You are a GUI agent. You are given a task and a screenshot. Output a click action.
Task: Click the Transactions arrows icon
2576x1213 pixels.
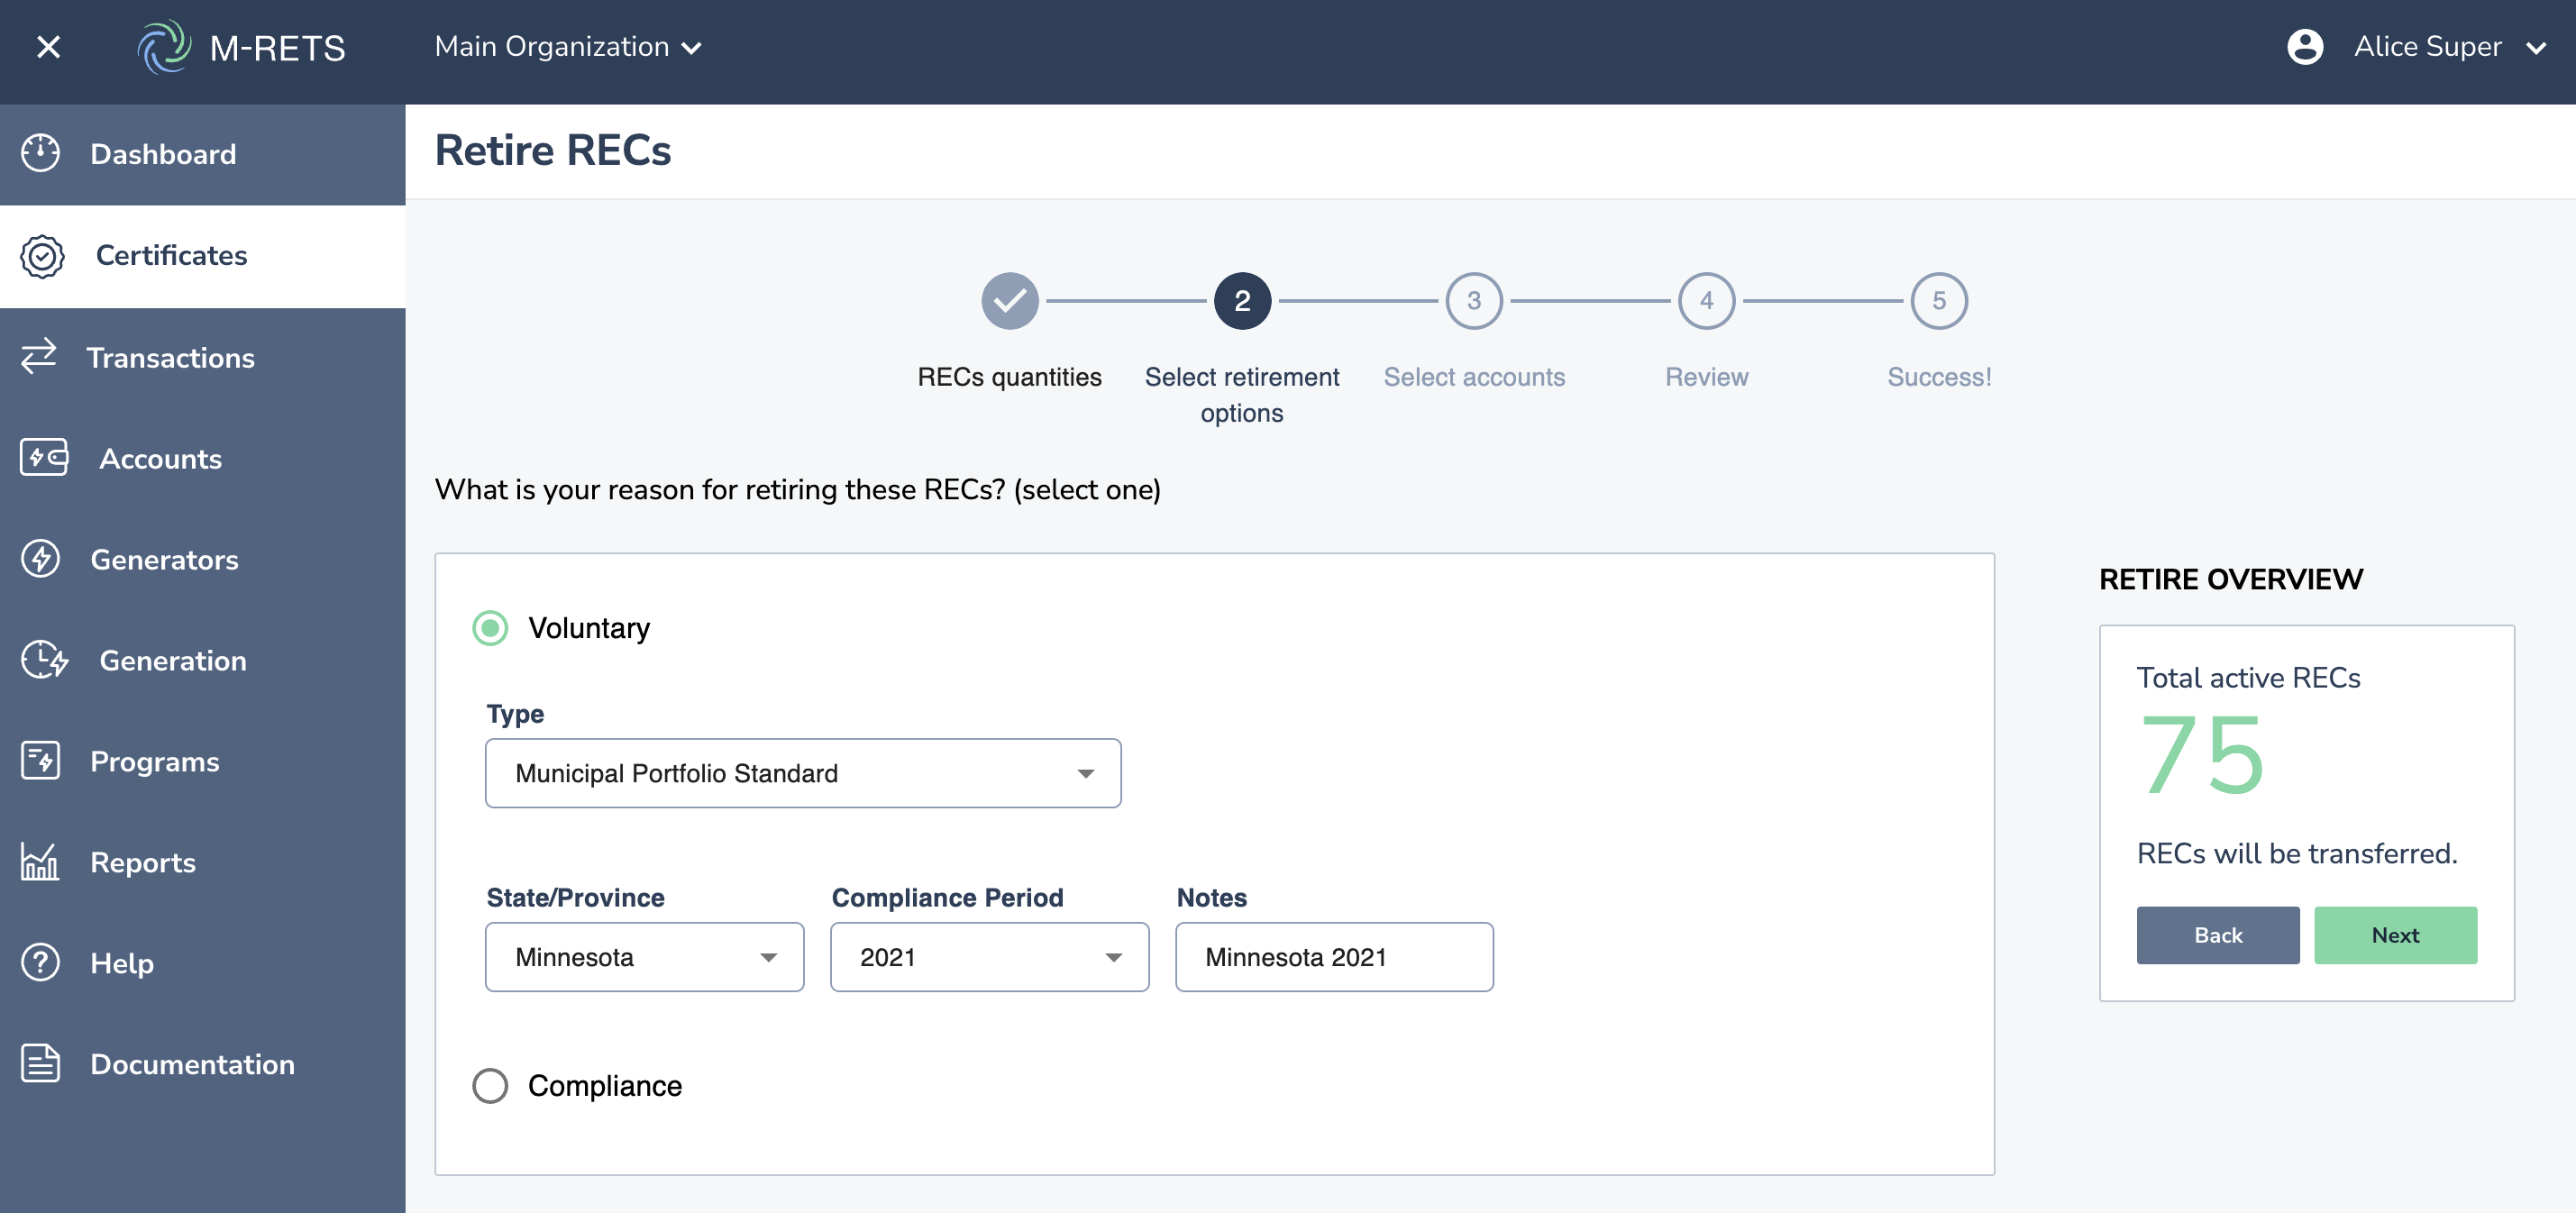pos(39,357)
